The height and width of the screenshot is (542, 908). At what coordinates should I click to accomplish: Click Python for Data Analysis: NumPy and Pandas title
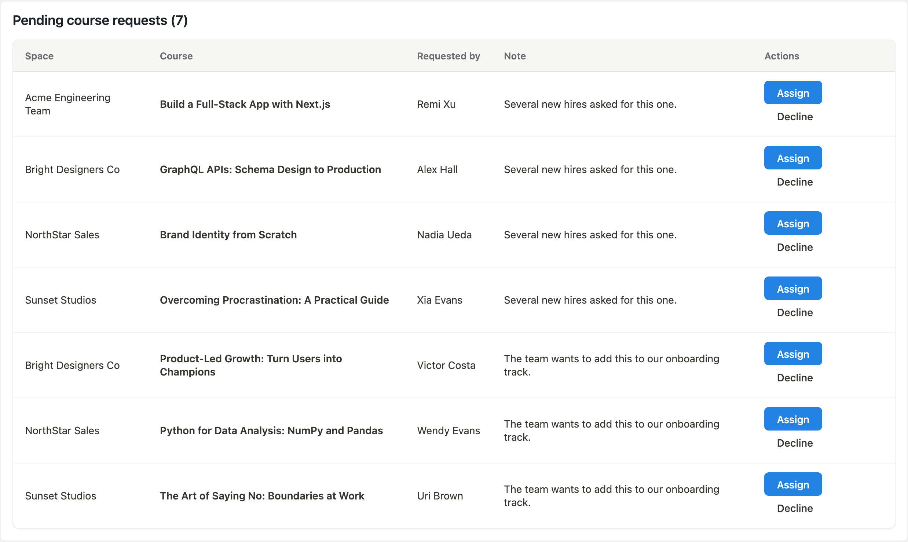271,431
